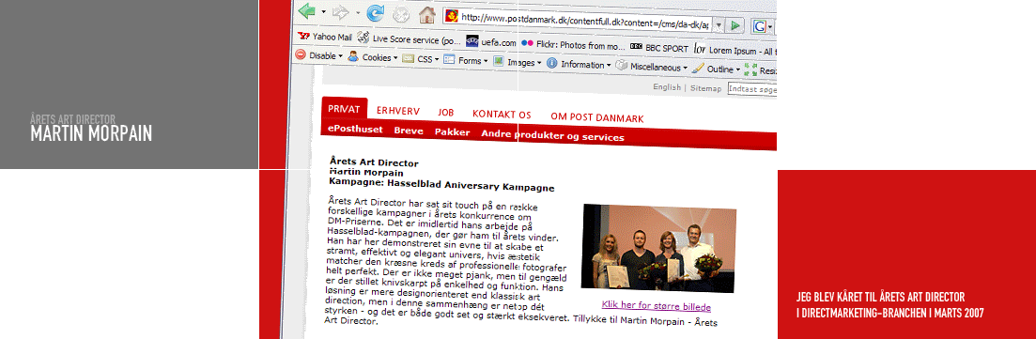Switch page language via the English link
Viewport: 1036px width, 339px height.
point(667,87)
